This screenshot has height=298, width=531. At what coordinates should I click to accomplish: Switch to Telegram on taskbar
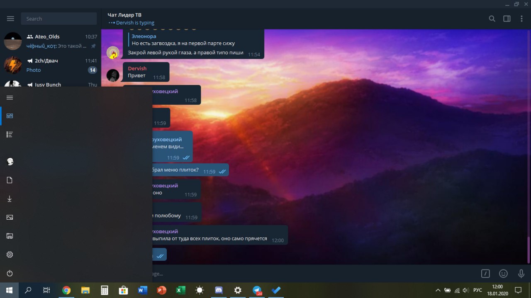257,290
